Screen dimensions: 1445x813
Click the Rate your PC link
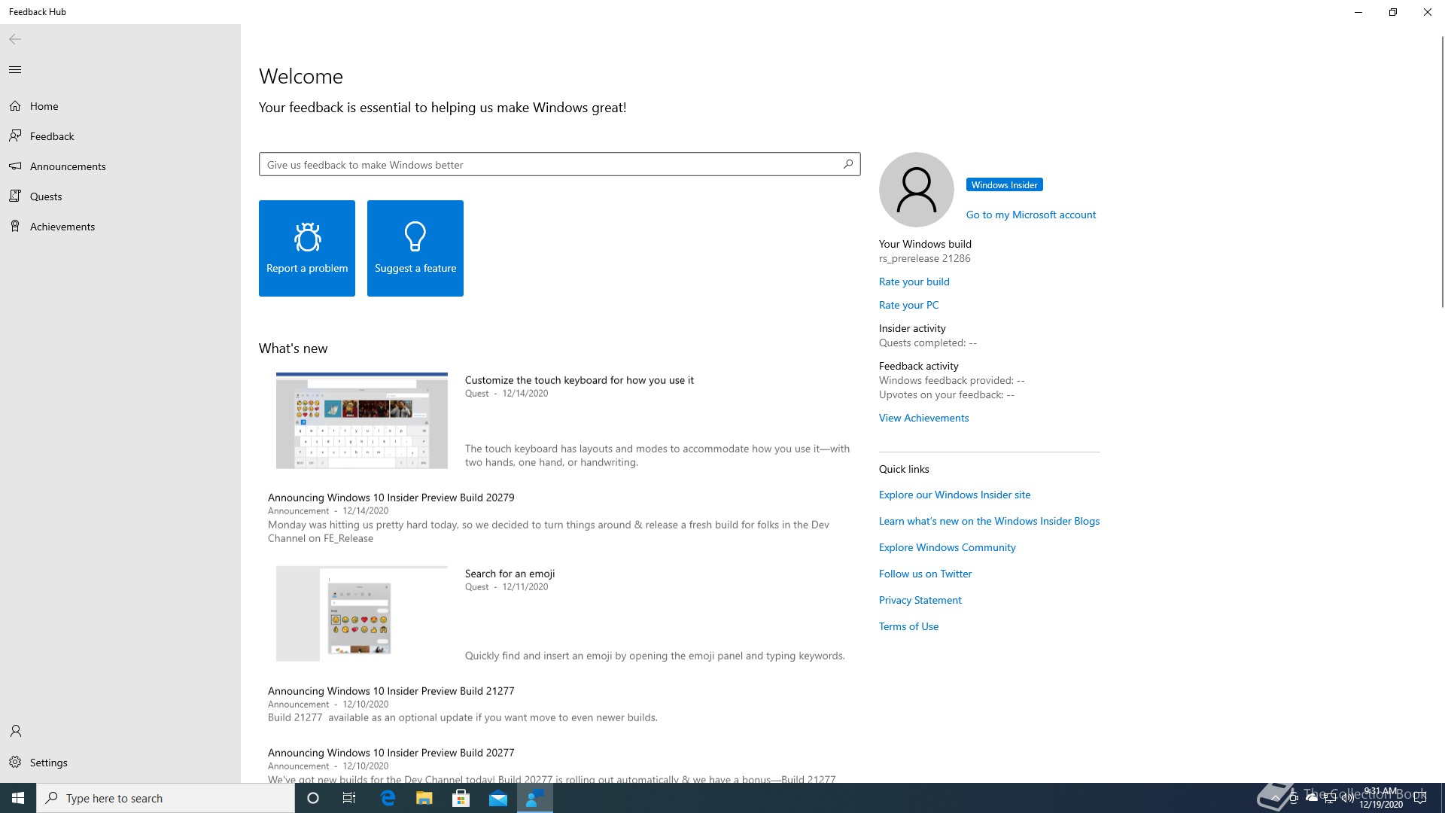coord(909,305)
